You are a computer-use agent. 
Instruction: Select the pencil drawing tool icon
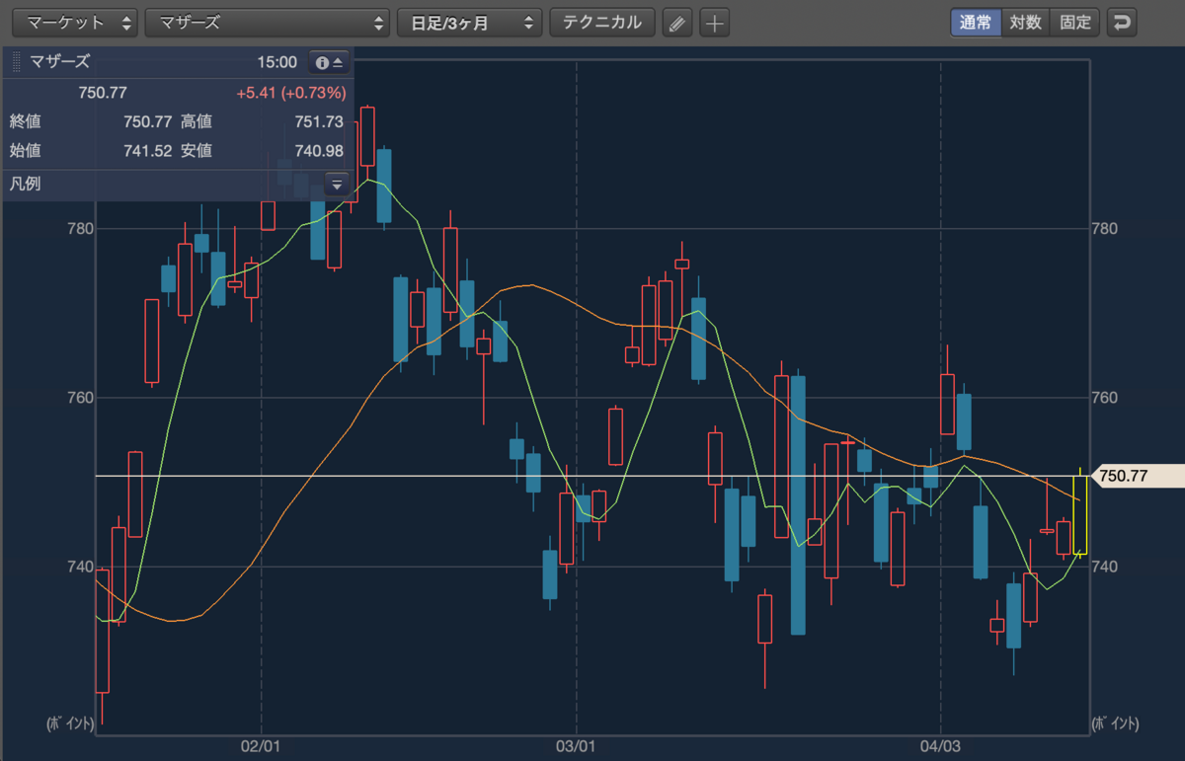click(x=676, y=23)
